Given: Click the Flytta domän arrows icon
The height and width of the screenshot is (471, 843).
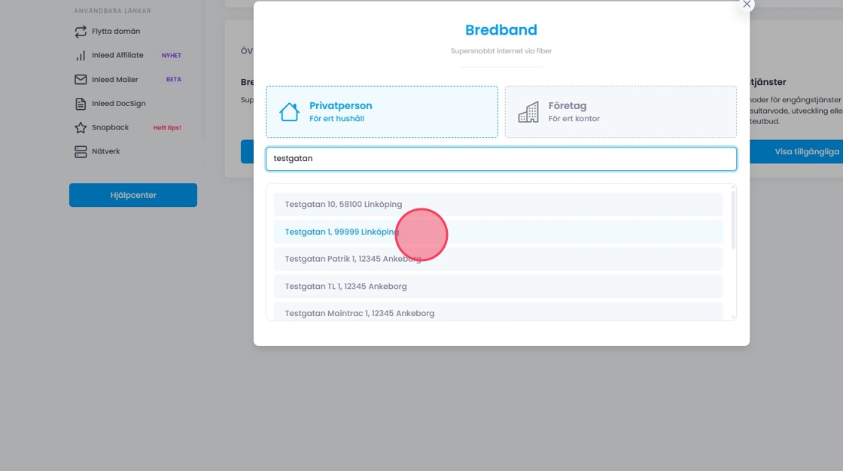Looking at the screenshot, I should tap(81, 32).
